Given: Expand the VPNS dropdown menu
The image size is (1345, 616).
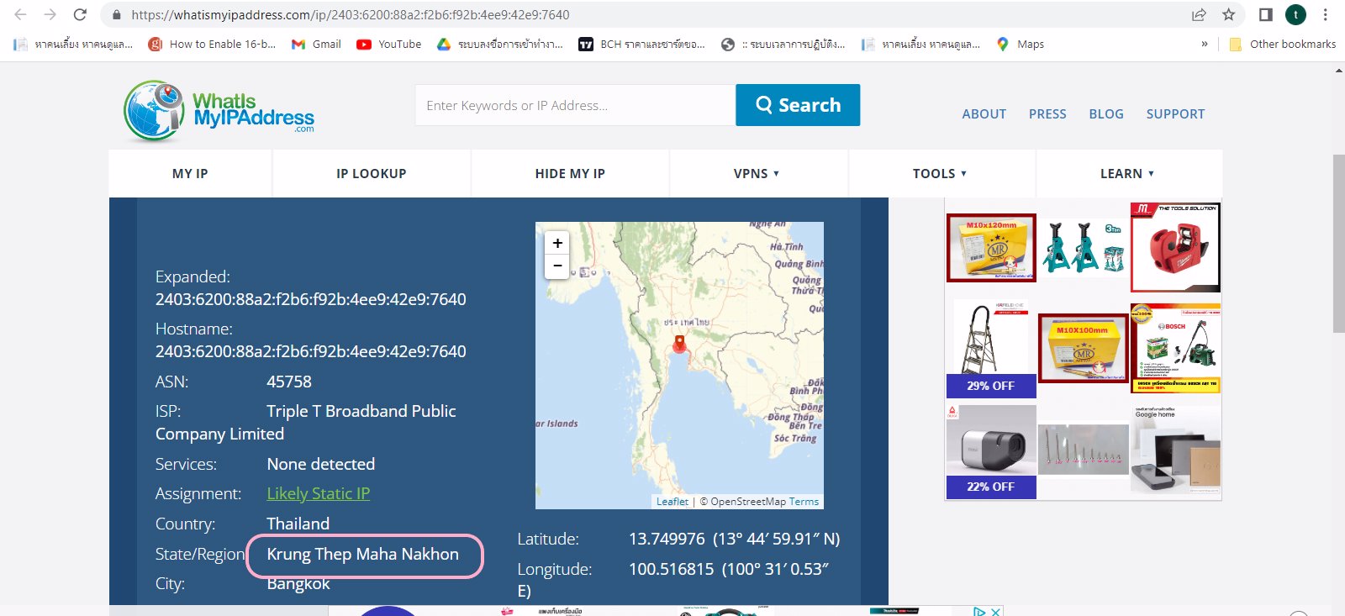Looking at the screenshot, I should (757, 174).
